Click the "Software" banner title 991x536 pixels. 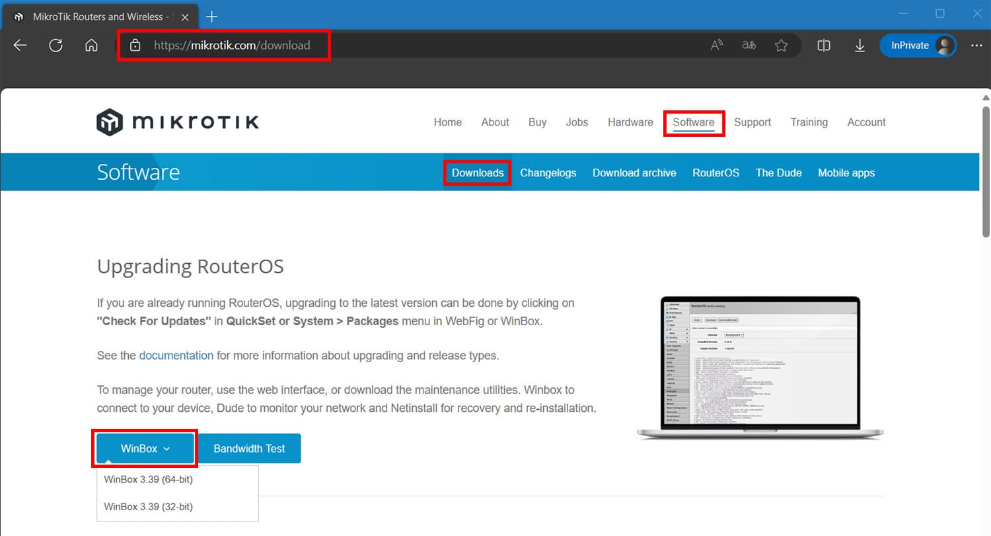(138, 172)
